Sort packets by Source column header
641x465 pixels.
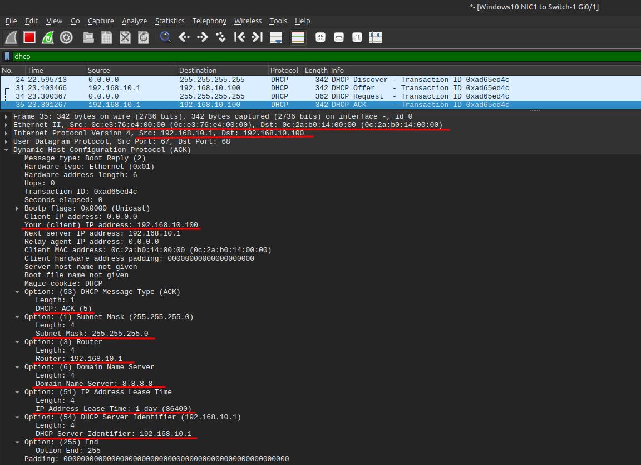[131, 70]
